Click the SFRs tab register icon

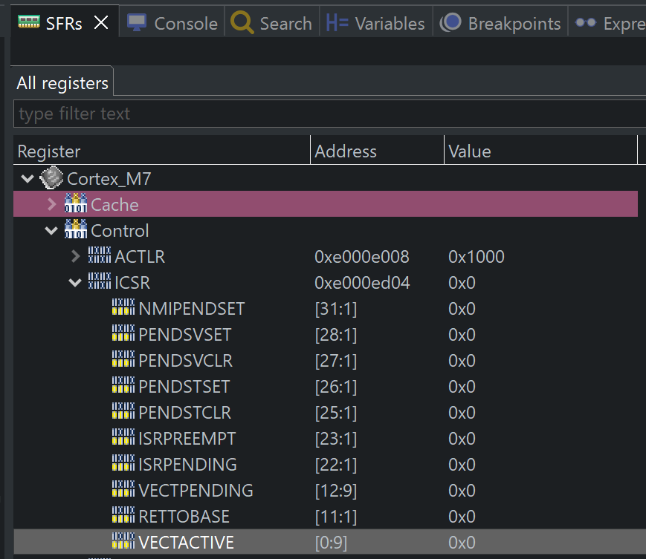tap(28, 22)
